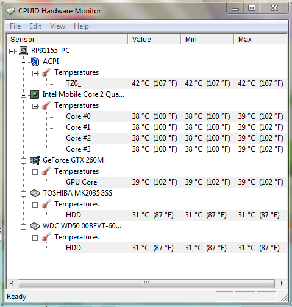The image size is (292, 307).
Task: Collapse the RP91155-PC root node
Action: [12, 51]
